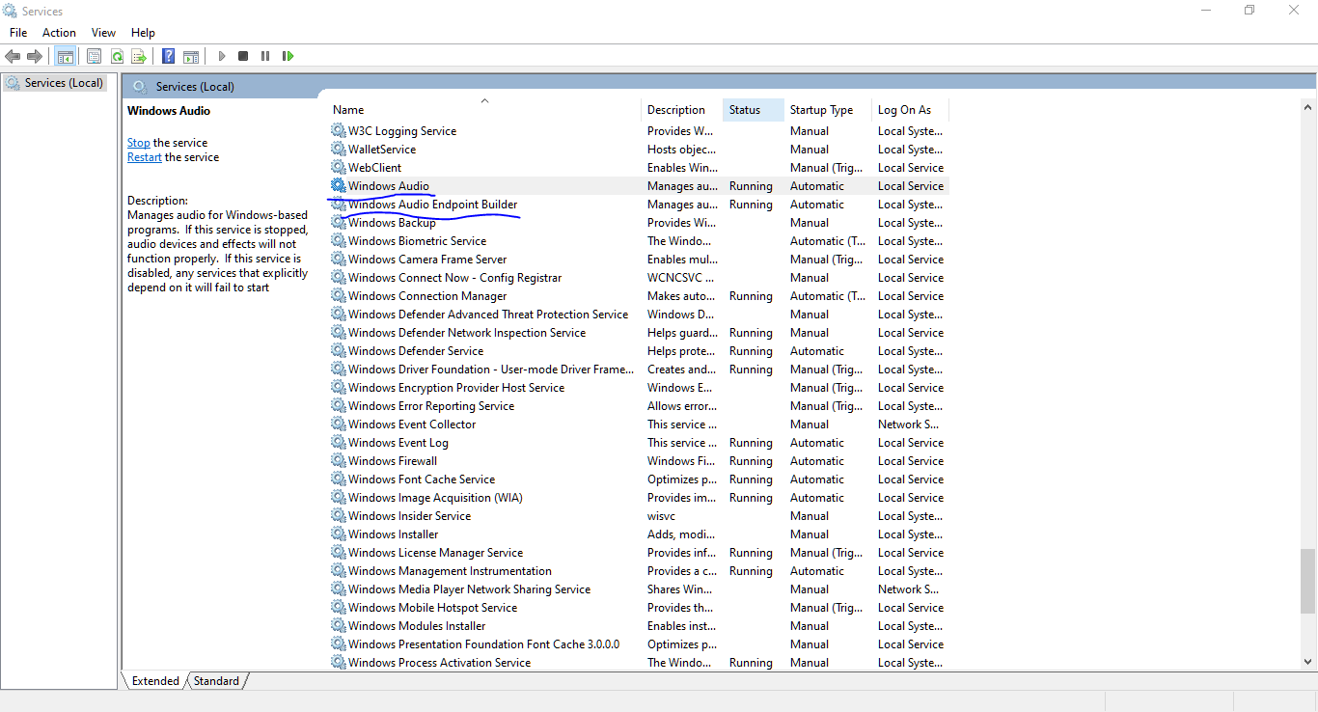1318x712 pixels.
Task: Click the vertical scrollbar down arrow
Action: point(1308,662)
